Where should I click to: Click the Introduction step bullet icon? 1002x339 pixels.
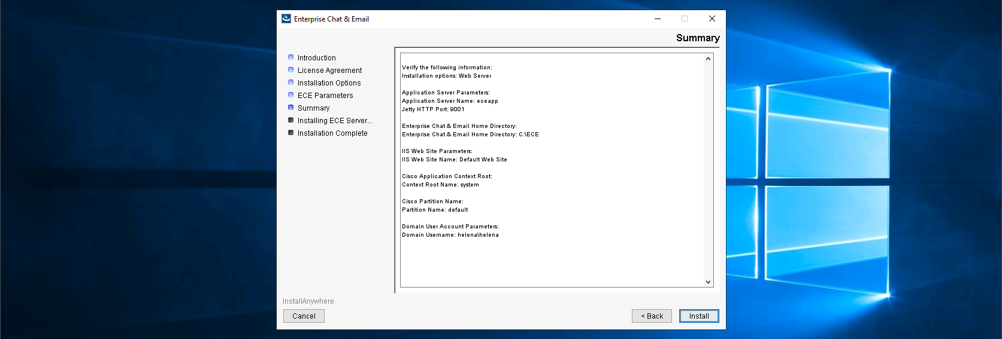pyautogui.click(x=291, y=57)
